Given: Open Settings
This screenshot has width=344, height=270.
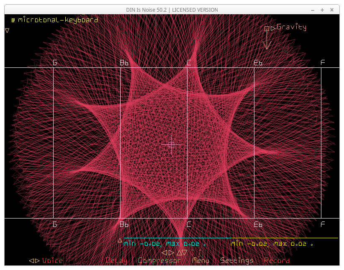Looking at the screenshot, I should point(237,261).
